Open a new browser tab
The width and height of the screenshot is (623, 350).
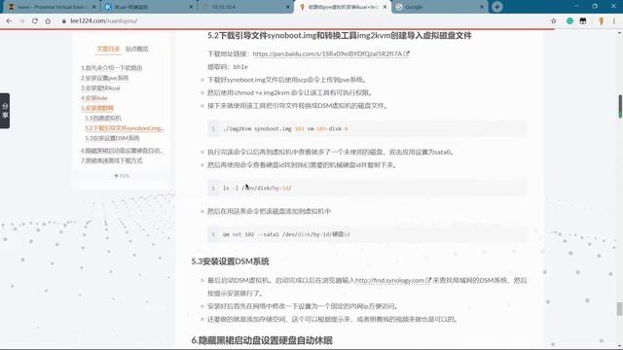click(x=497, y=7)
